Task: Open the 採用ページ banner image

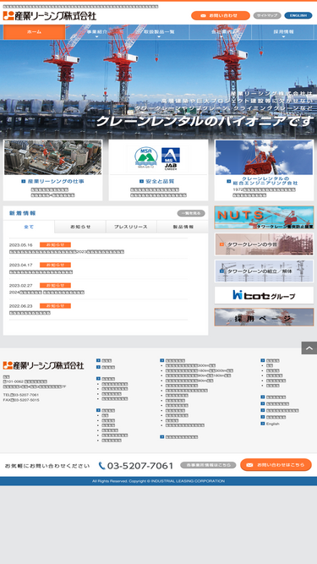Action: 264,317
